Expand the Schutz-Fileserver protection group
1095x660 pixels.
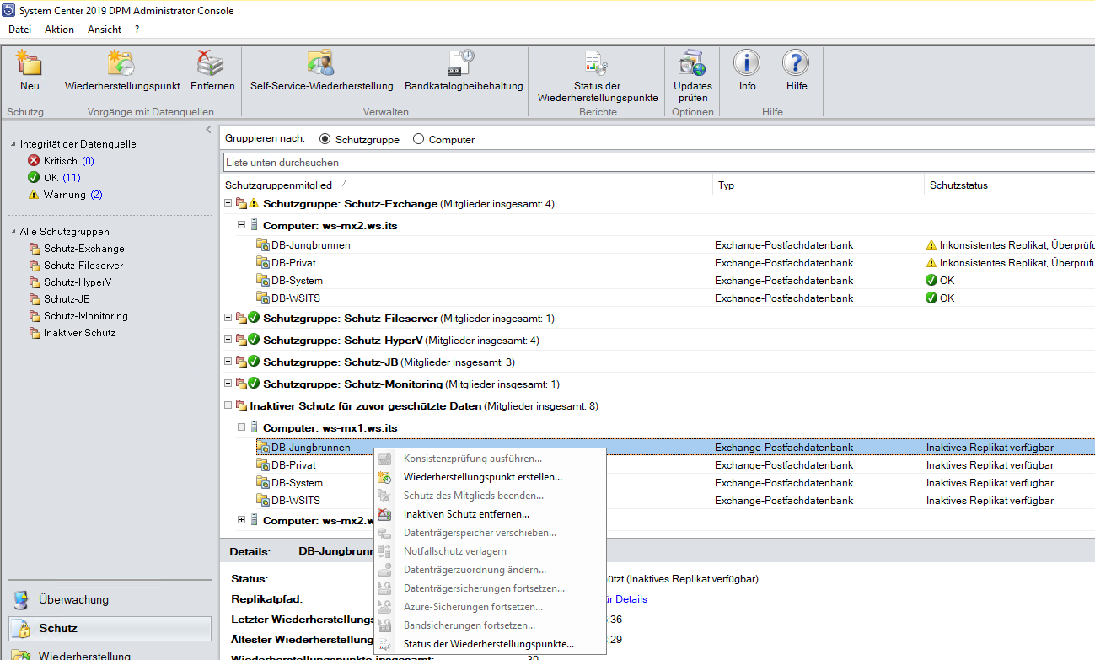228,318
